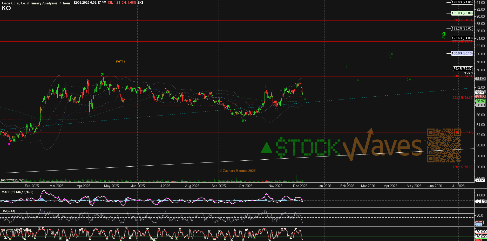Click the Oct-2025 label on time axis
487x241 pixels.
pyautogui.click(x=246, y=186)
